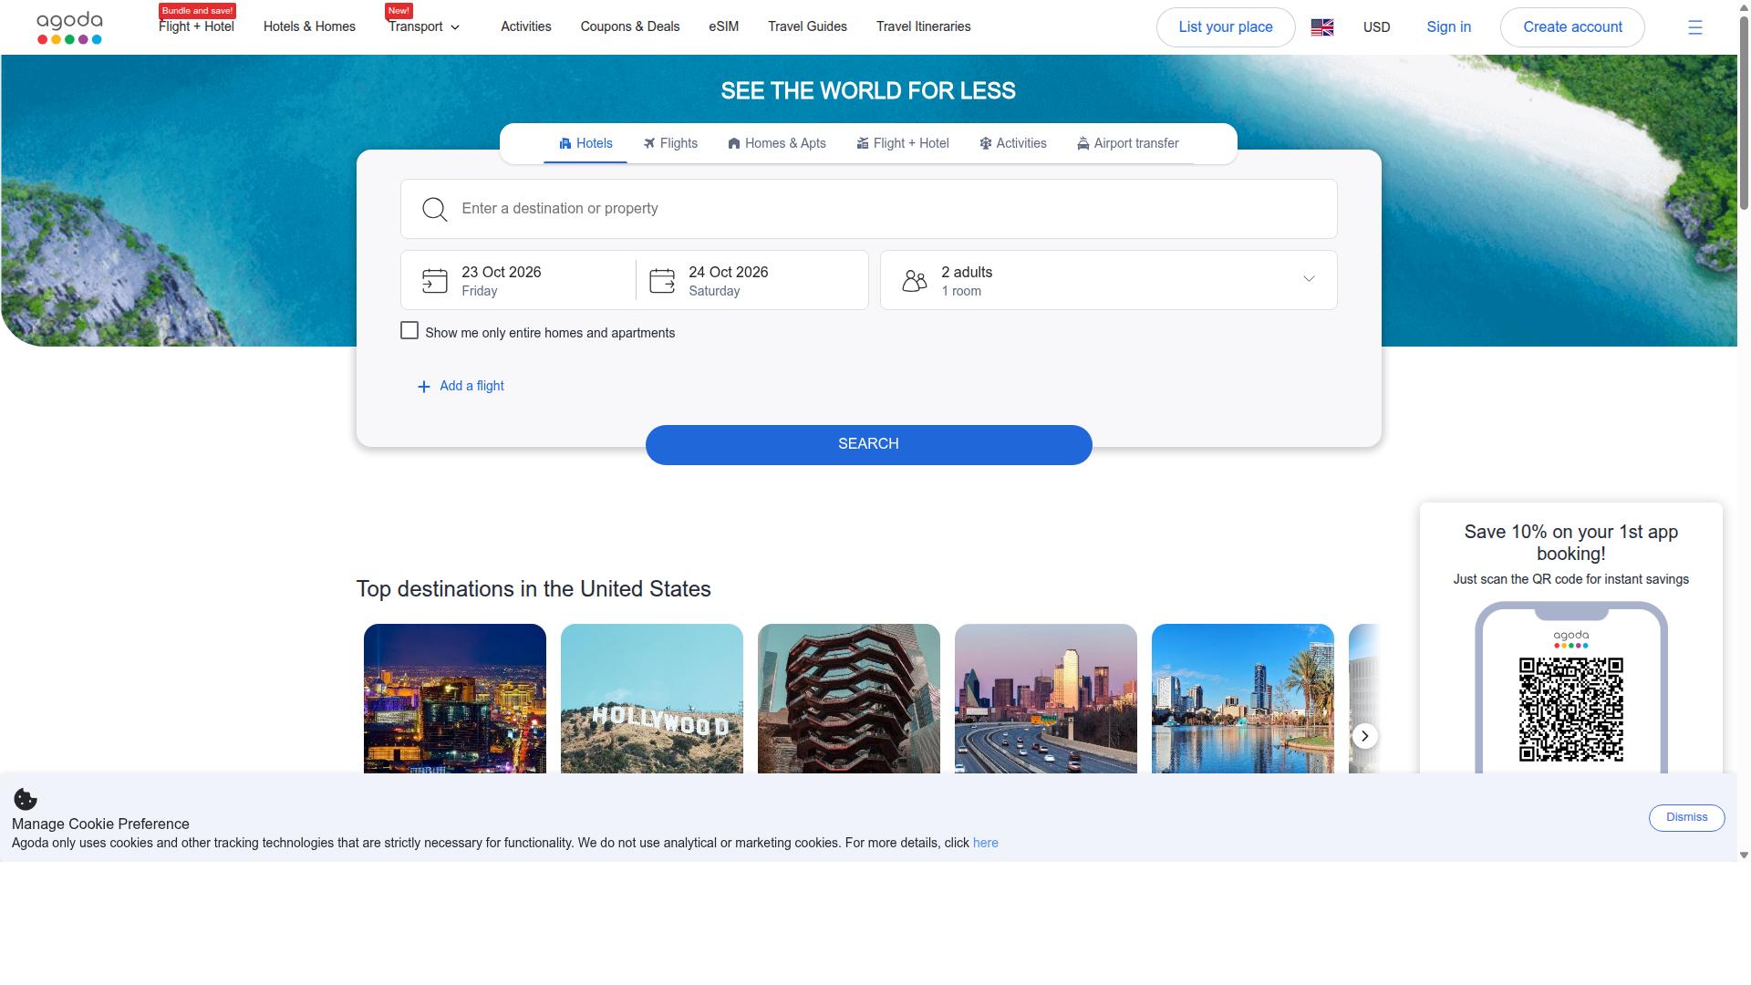This screenshot has width=1751, height=985.
Task: Change language via the UK flag icon
Action: click(1321, 27)
